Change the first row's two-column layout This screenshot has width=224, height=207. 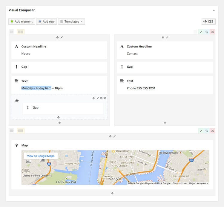click(x=21, y=32)
